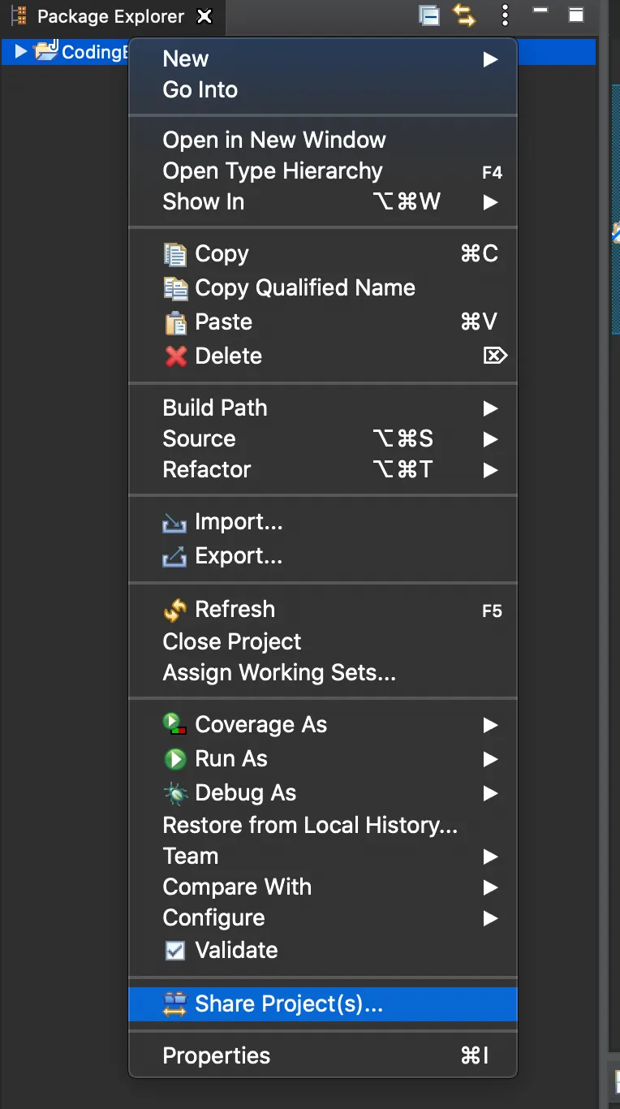The height and width of the screenshot is (1109, 620).
Task: Select Restore from Local History
Action: coord(310,825)
